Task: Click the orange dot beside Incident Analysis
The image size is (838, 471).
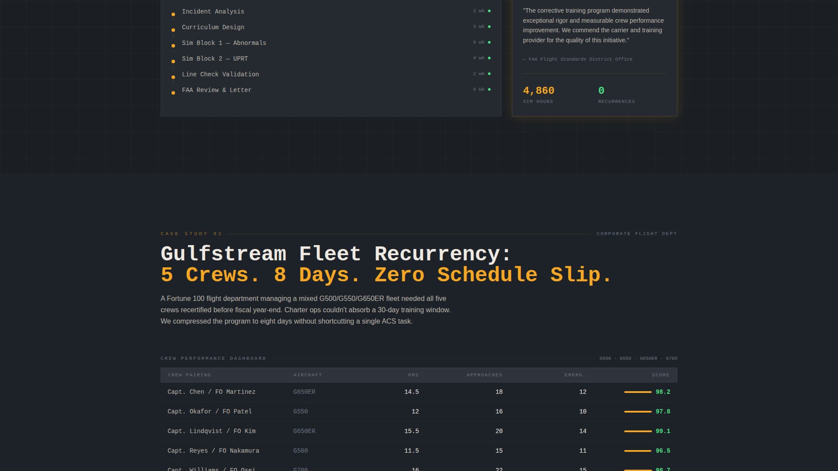Action: pyautogui.click(x=173, y=14)
